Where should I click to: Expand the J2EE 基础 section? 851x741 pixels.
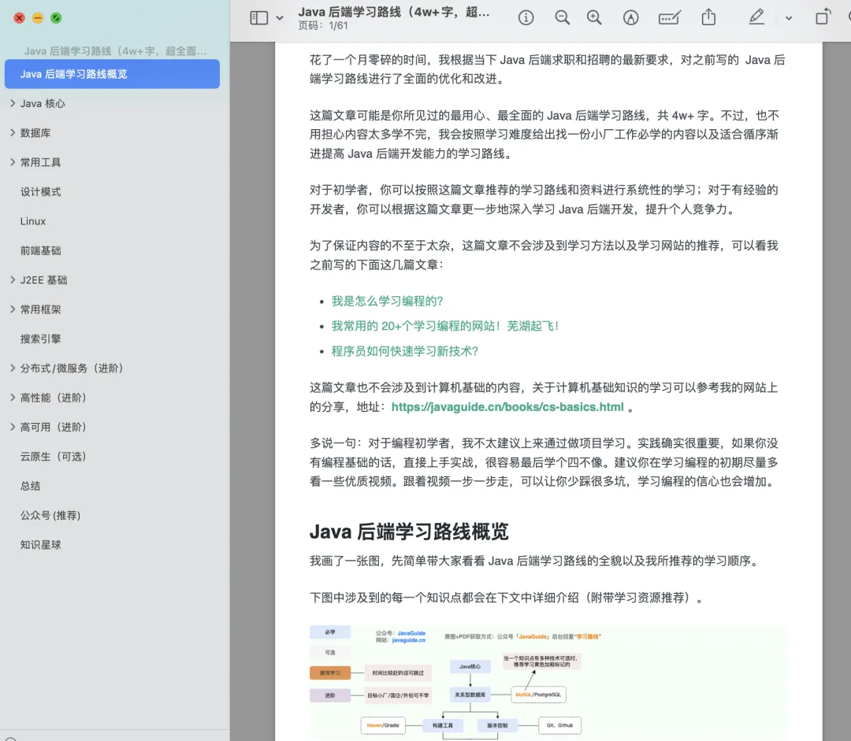13,280
